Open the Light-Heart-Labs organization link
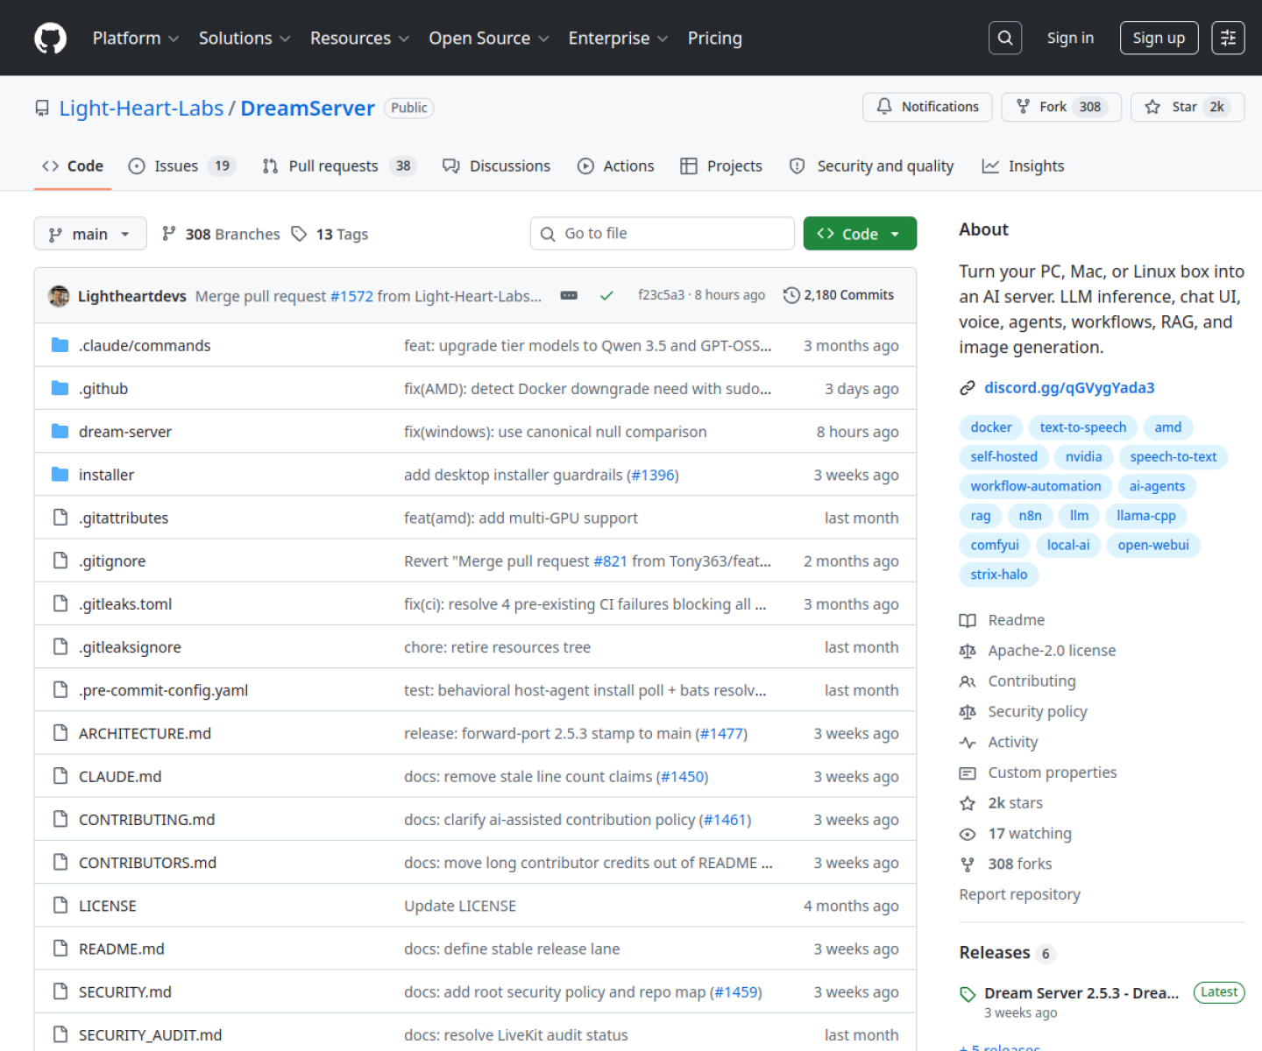 pos(141,108)
